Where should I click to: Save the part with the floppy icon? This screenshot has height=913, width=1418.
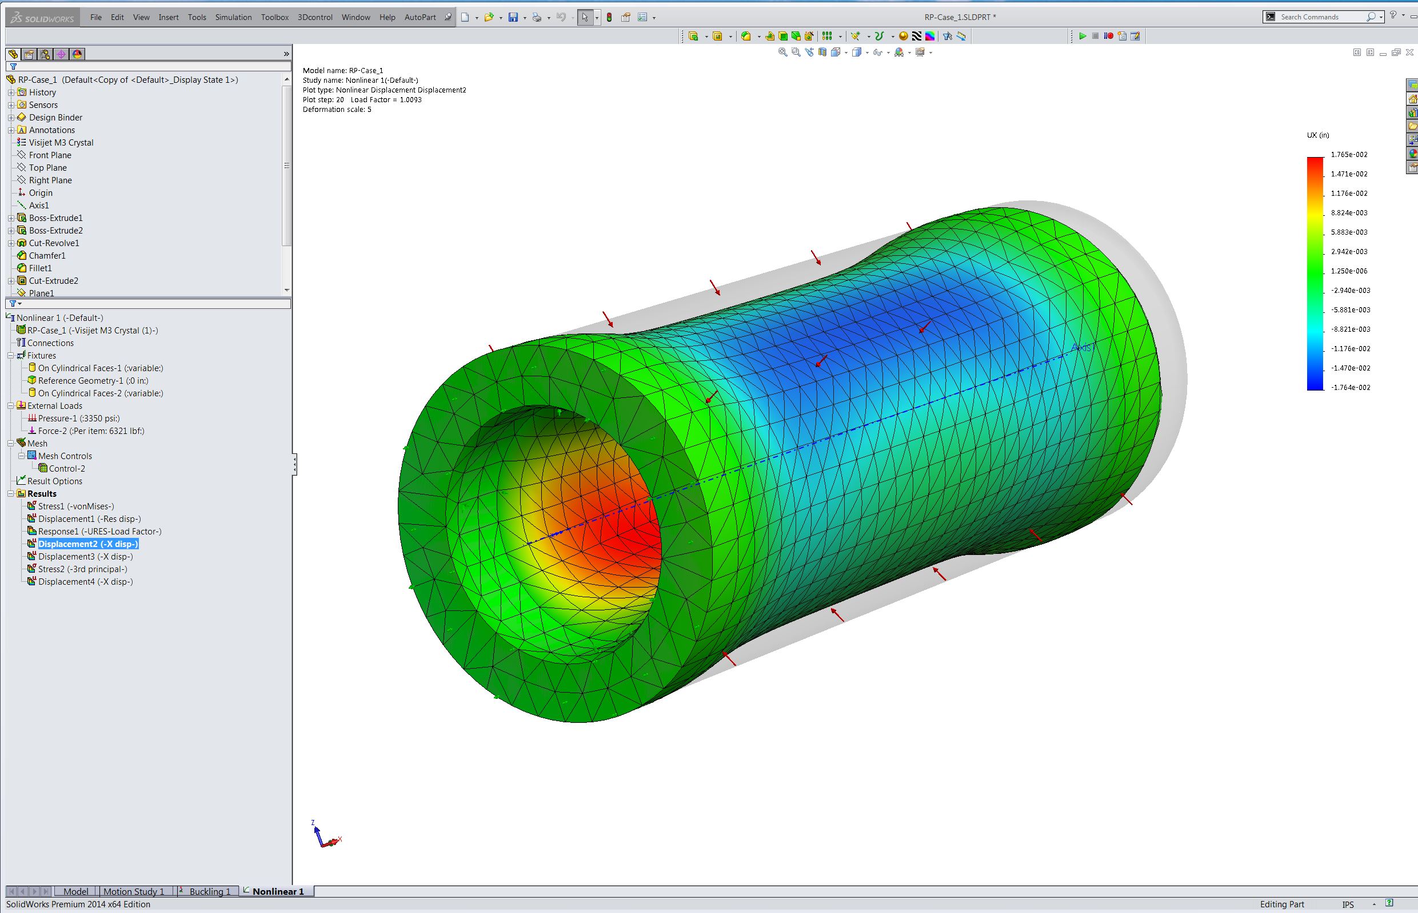coord(513,18)
